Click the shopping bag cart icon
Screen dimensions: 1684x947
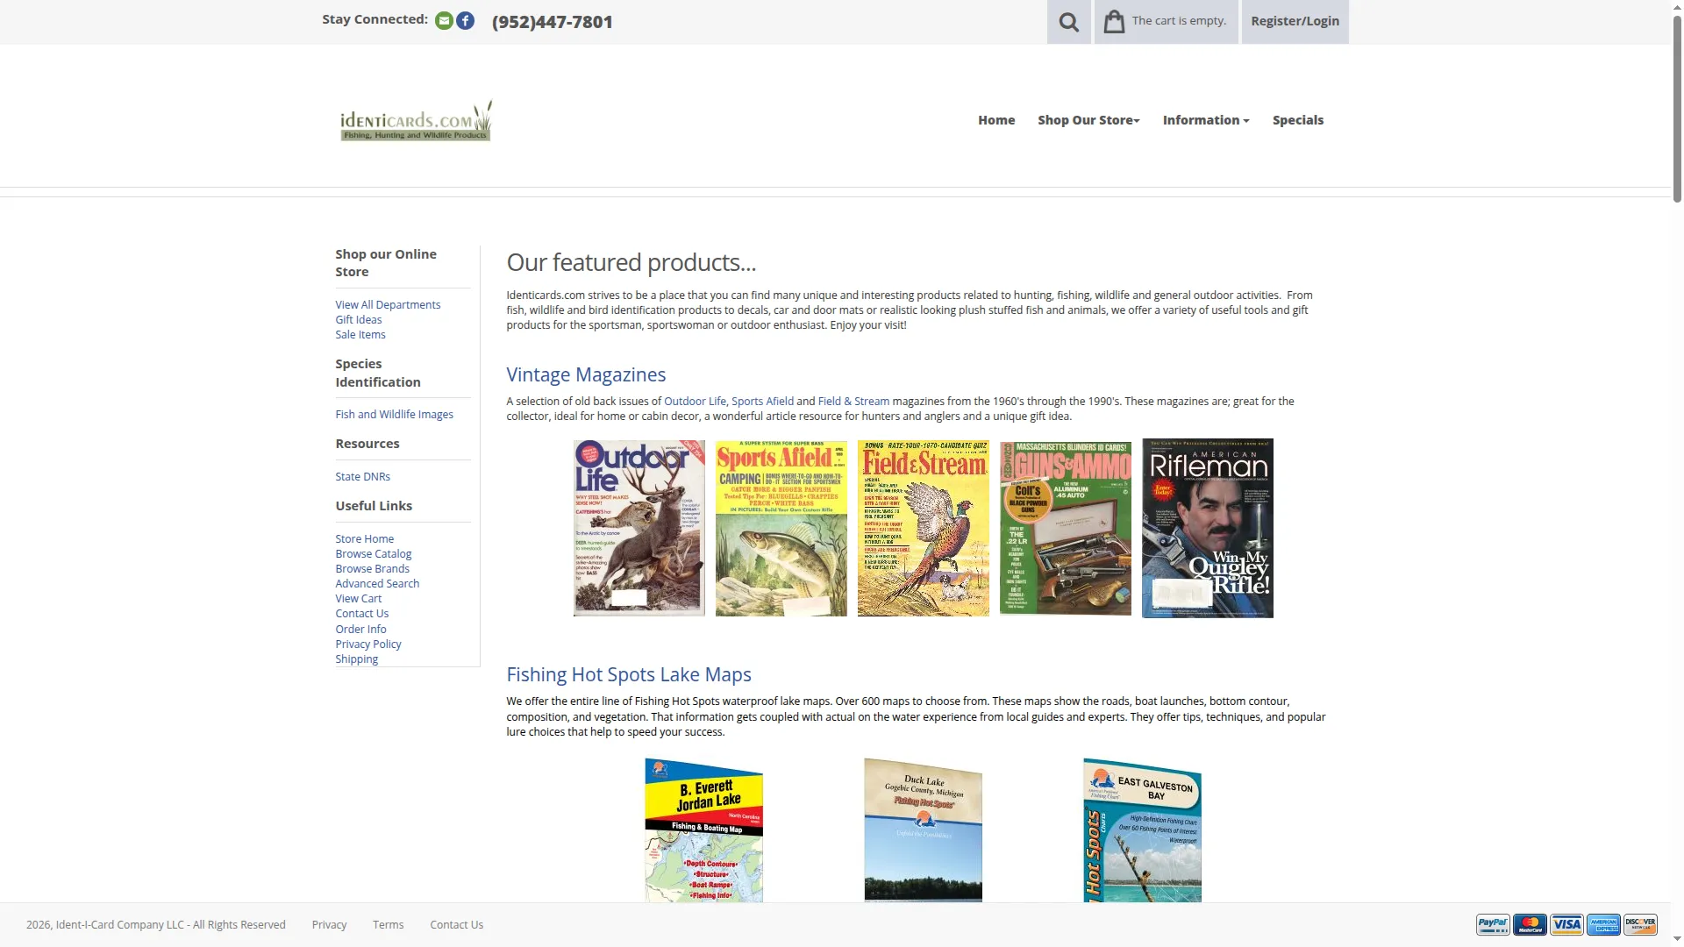pyautogui.click(x=1114, y=21)
